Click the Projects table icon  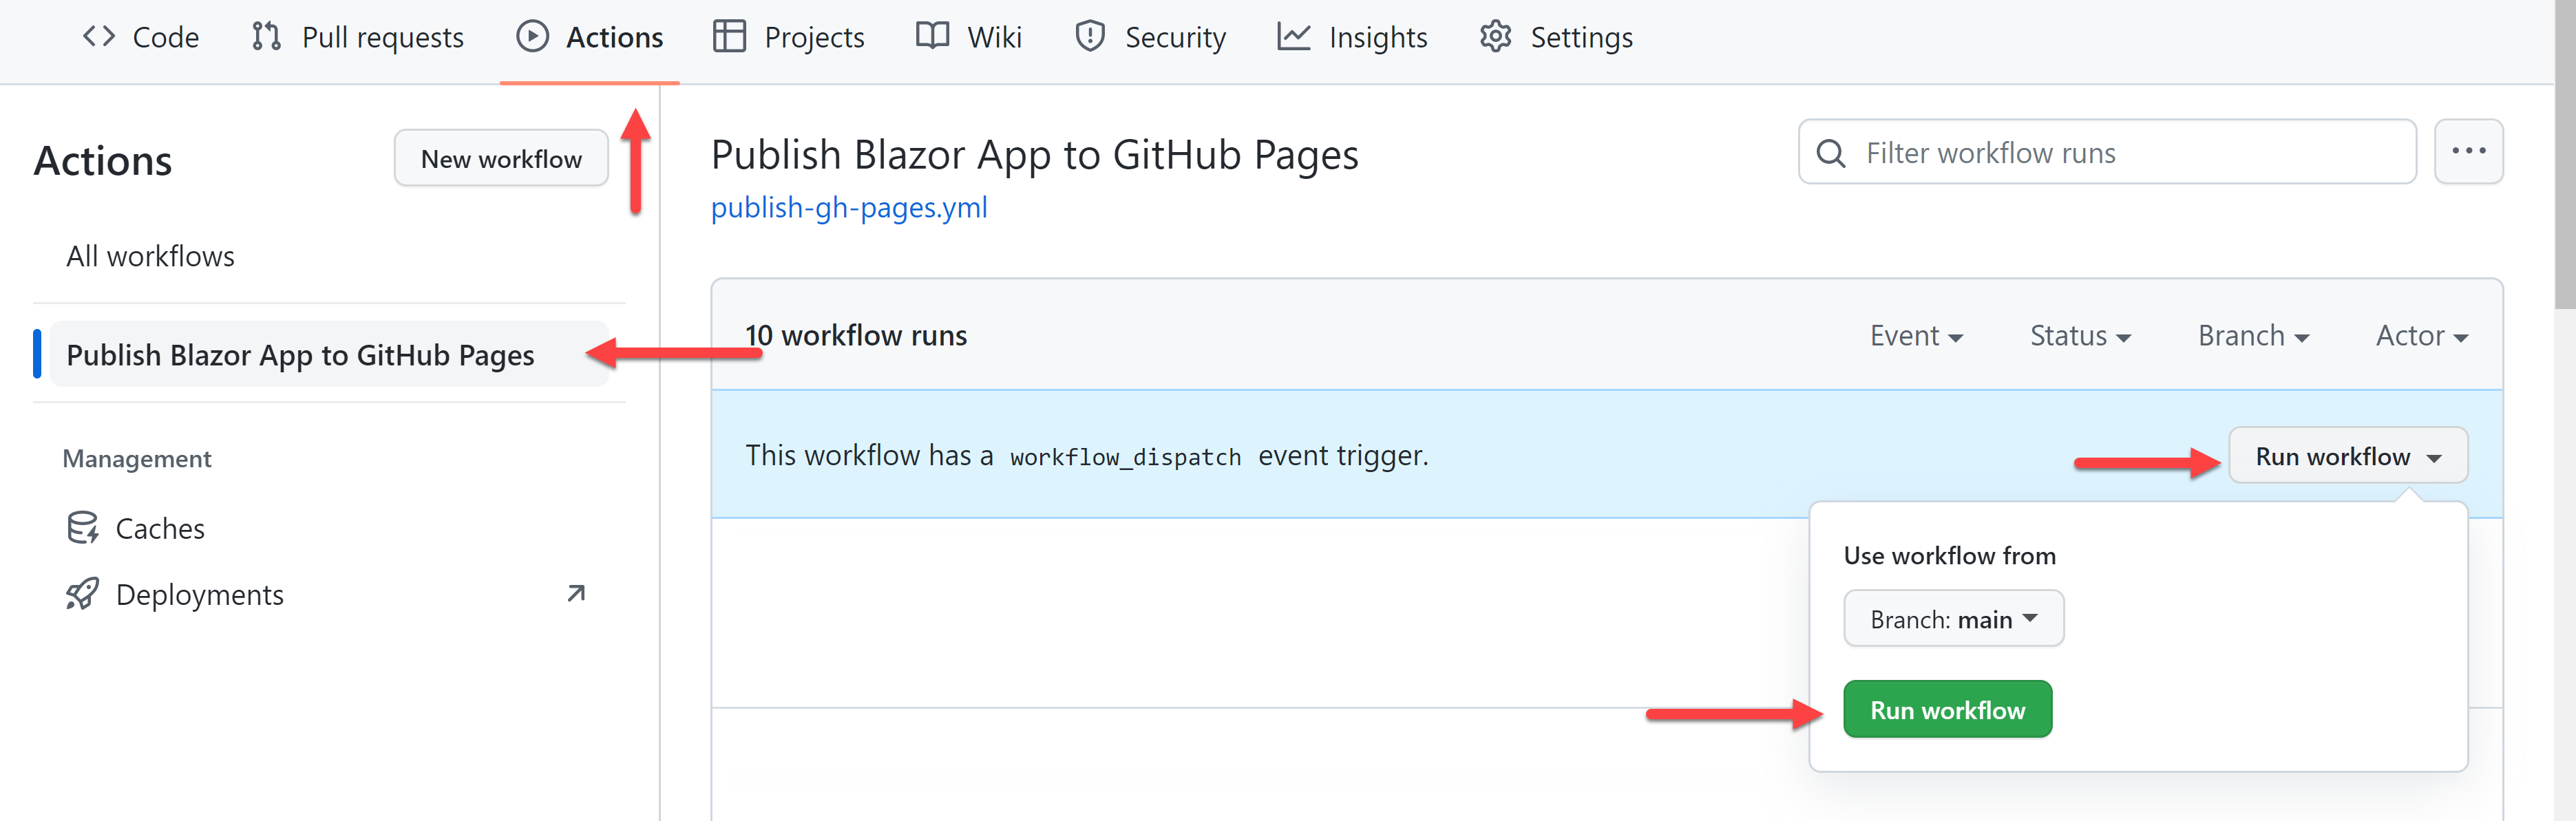coord(729,37)
